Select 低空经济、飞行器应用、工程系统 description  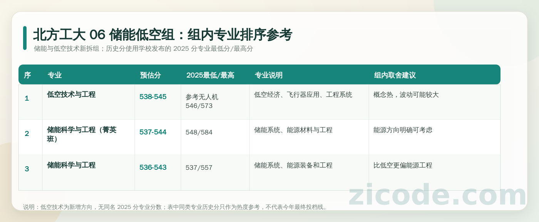click(303, 94)
